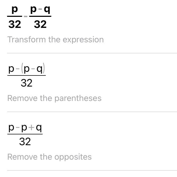Click the bold 32 under the single p
The width and height of the screenshot is (177, 177).
click(15, 24)
